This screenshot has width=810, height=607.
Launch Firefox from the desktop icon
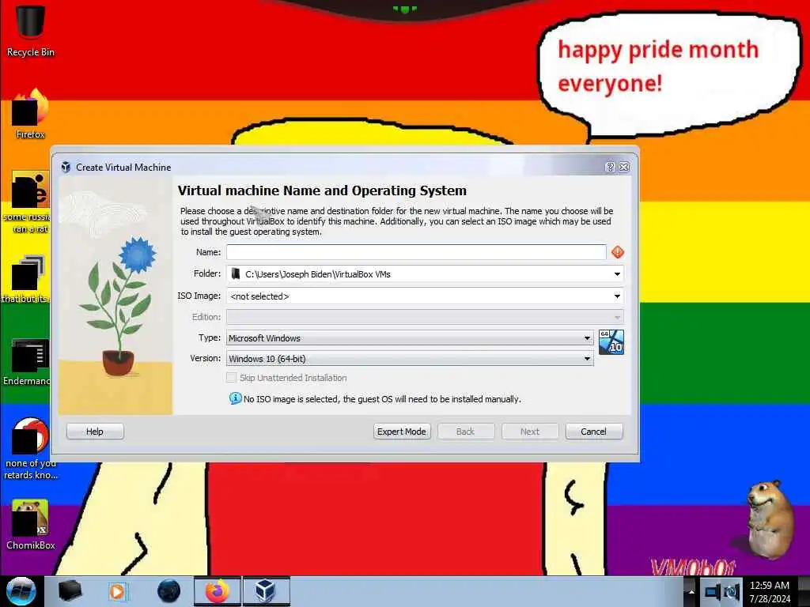(x=30, y=114)
